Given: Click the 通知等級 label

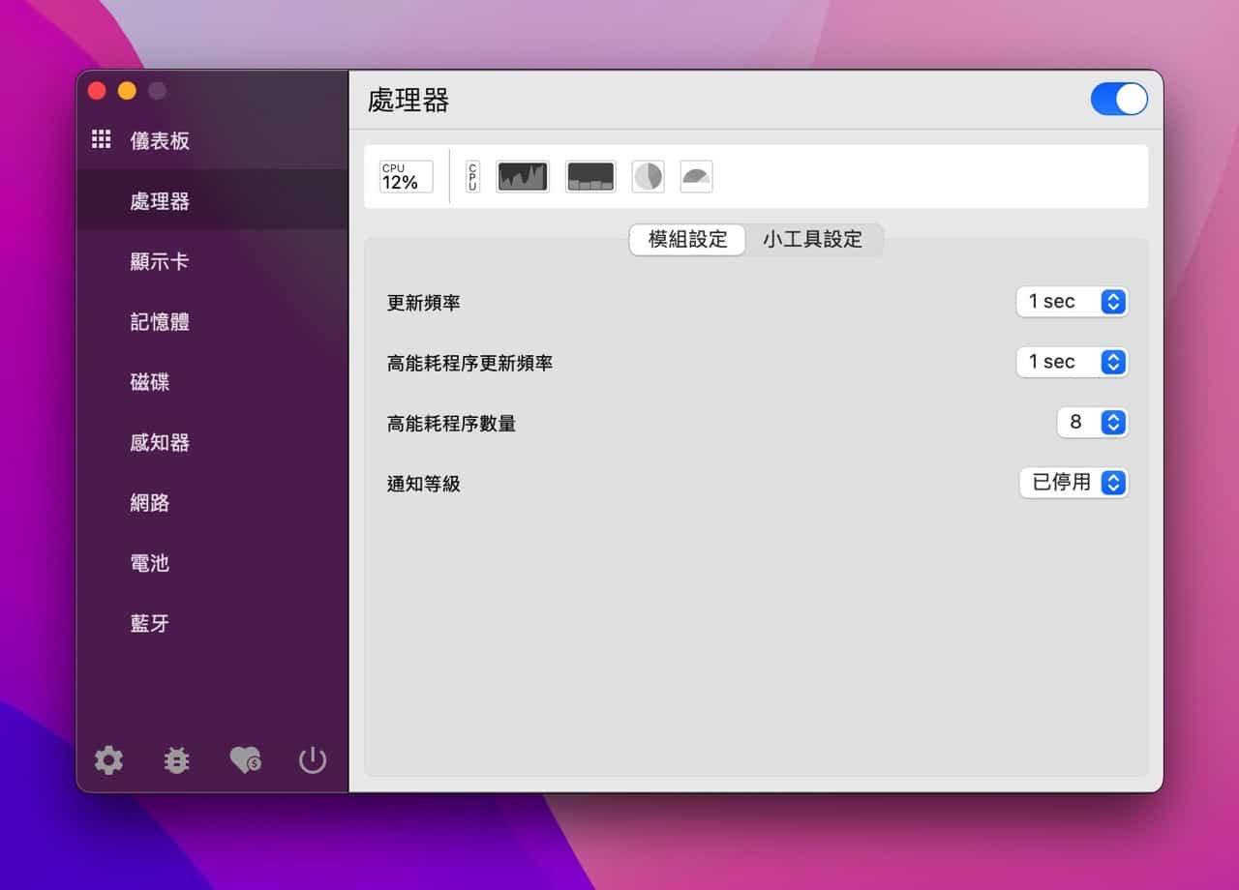Looking at the screenshot, I should tap(424, 483).
